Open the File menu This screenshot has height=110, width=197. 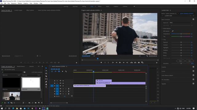pyautogui.click(x=2, y=3)
